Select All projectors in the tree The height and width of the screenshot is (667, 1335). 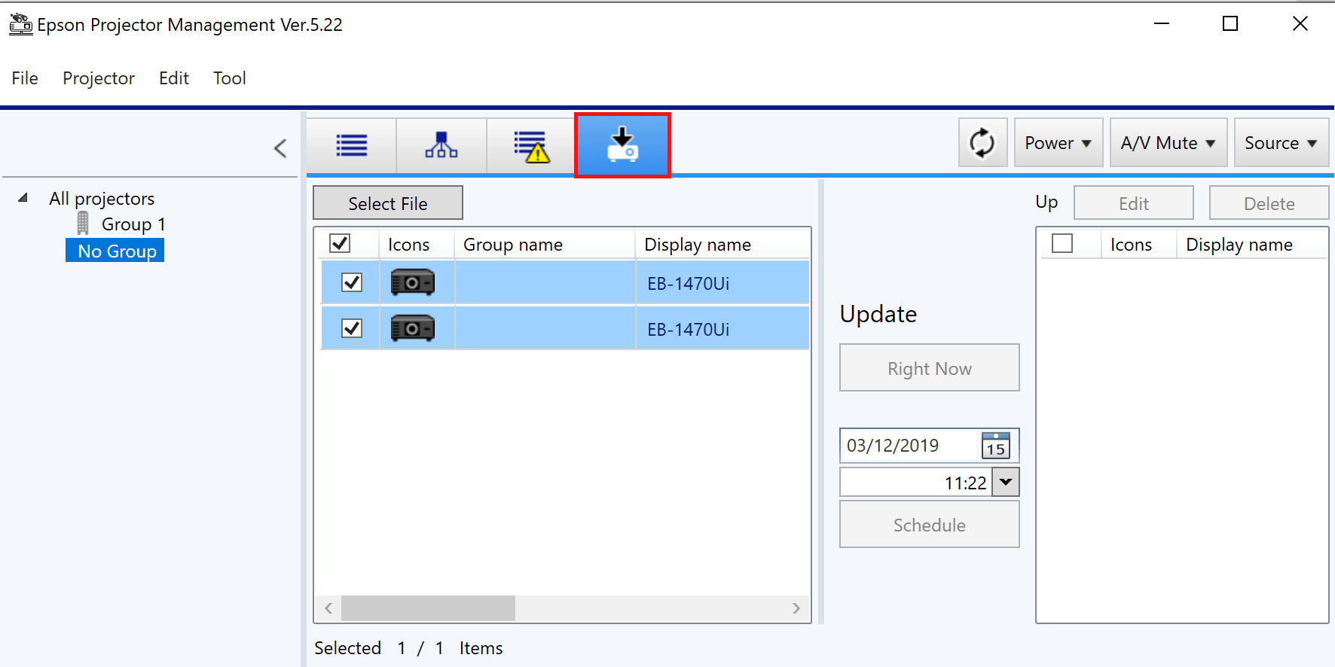pyautogui.click(x=102, y=199)
